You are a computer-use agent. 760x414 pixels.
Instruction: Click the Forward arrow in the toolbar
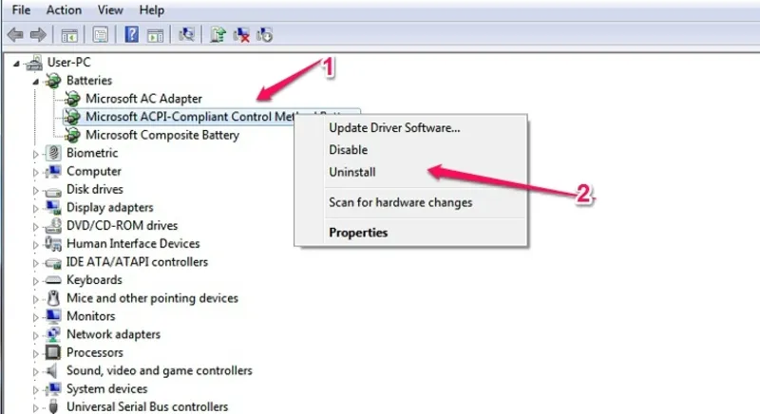(x=38, y=35)
